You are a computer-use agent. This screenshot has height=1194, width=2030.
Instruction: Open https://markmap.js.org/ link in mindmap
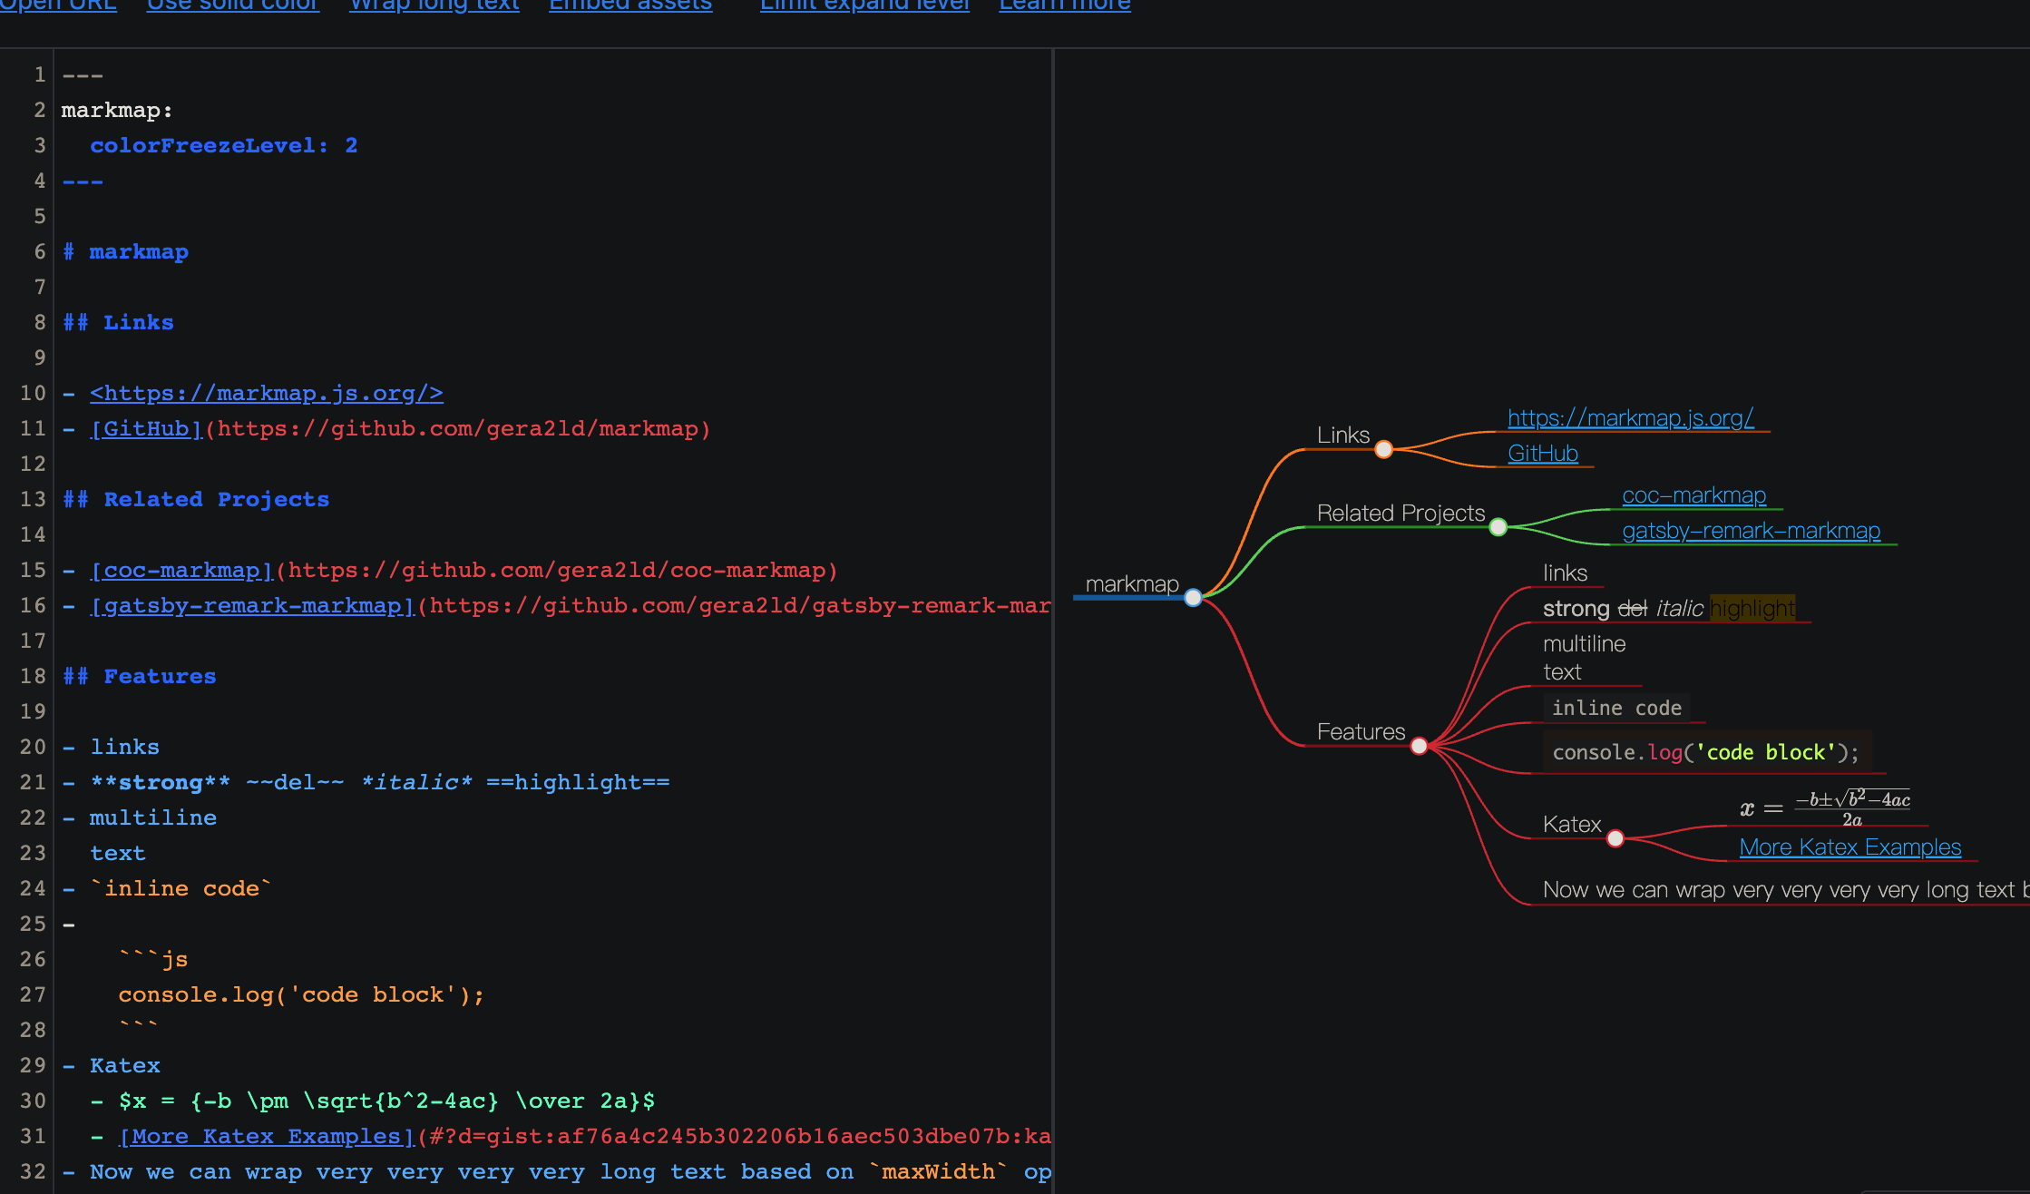pos(1631,417)
